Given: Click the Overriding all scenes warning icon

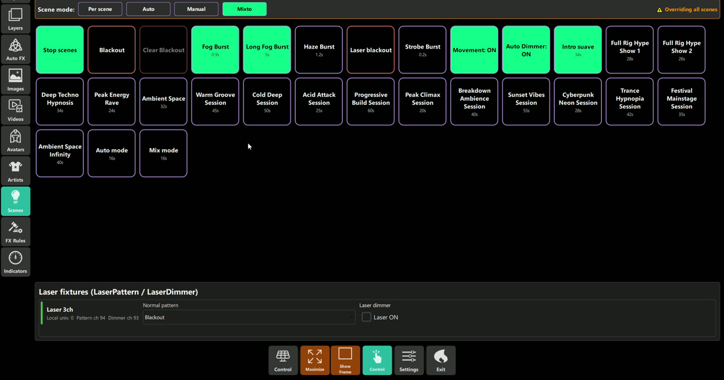Looking at the screenshot, I should click(x=660, y=10).
